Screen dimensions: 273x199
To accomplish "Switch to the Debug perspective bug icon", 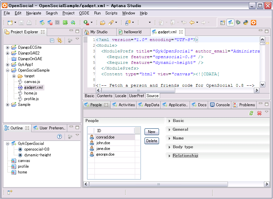I will tap(238, 23).
